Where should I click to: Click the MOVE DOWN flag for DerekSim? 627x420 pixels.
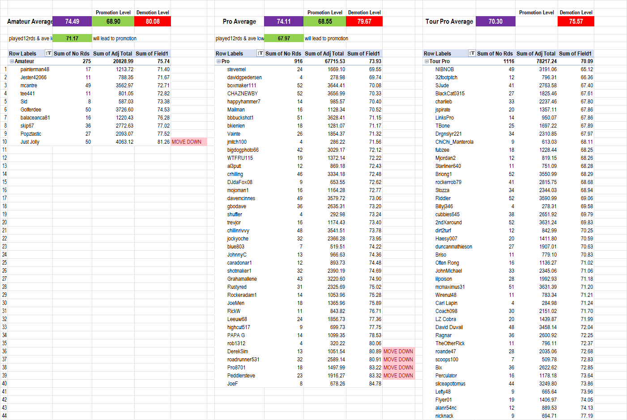tap(398, 351)
